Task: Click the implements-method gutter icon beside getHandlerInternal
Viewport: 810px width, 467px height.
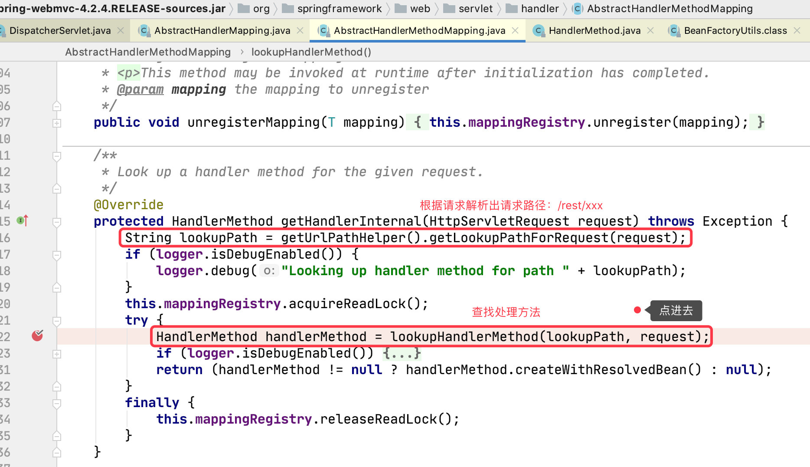Action: pyautogui.click(x=23, y=220)
